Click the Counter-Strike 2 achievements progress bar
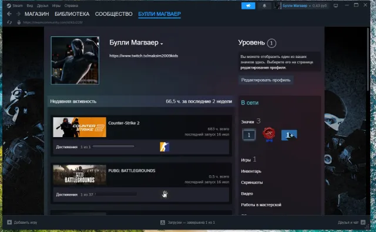The height and width of the screenshot is (232, 376). (x=113, y=146)
